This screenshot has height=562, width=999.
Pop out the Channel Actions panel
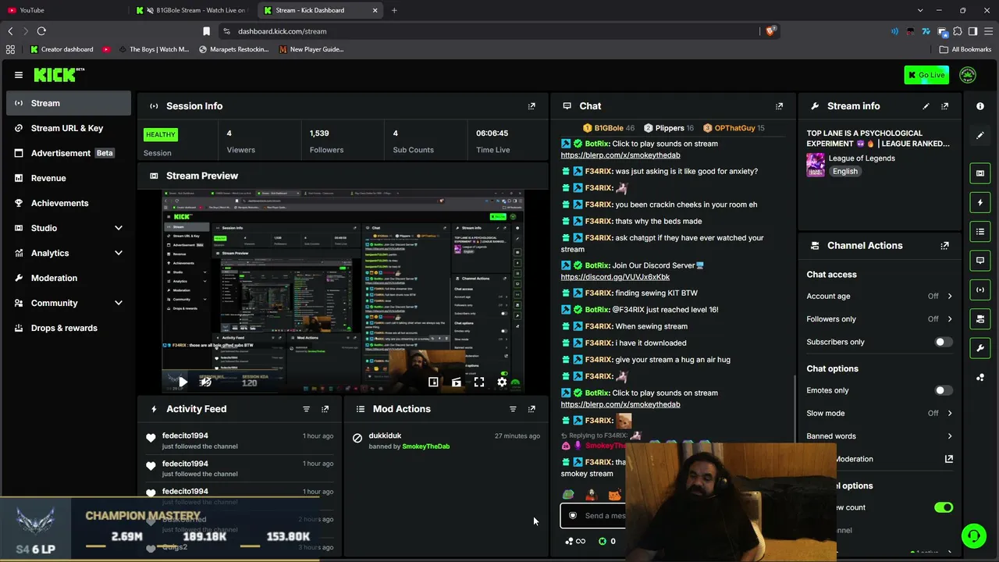coord(944,245)
